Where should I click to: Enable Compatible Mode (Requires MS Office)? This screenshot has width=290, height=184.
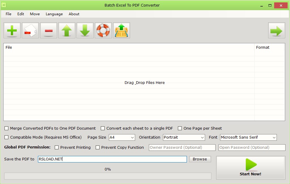pyautogui.click(x=6, y=137)
